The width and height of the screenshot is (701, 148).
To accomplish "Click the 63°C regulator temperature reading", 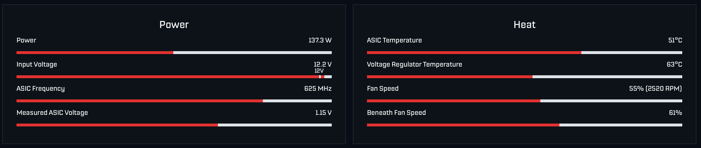I will point(674,64).
